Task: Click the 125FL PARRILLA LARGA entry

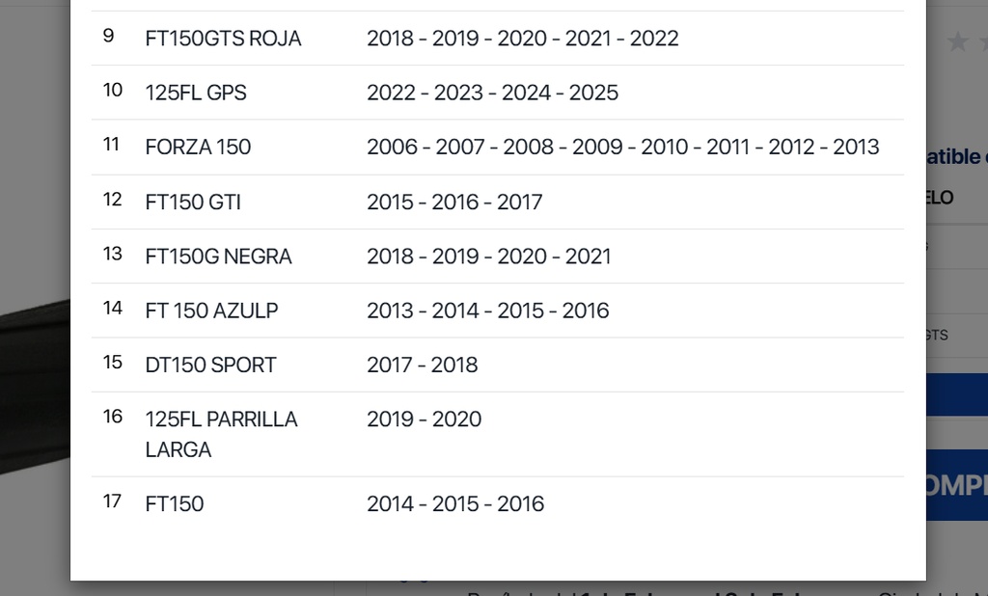Action: pyautogui.click(x=221, y=434)
